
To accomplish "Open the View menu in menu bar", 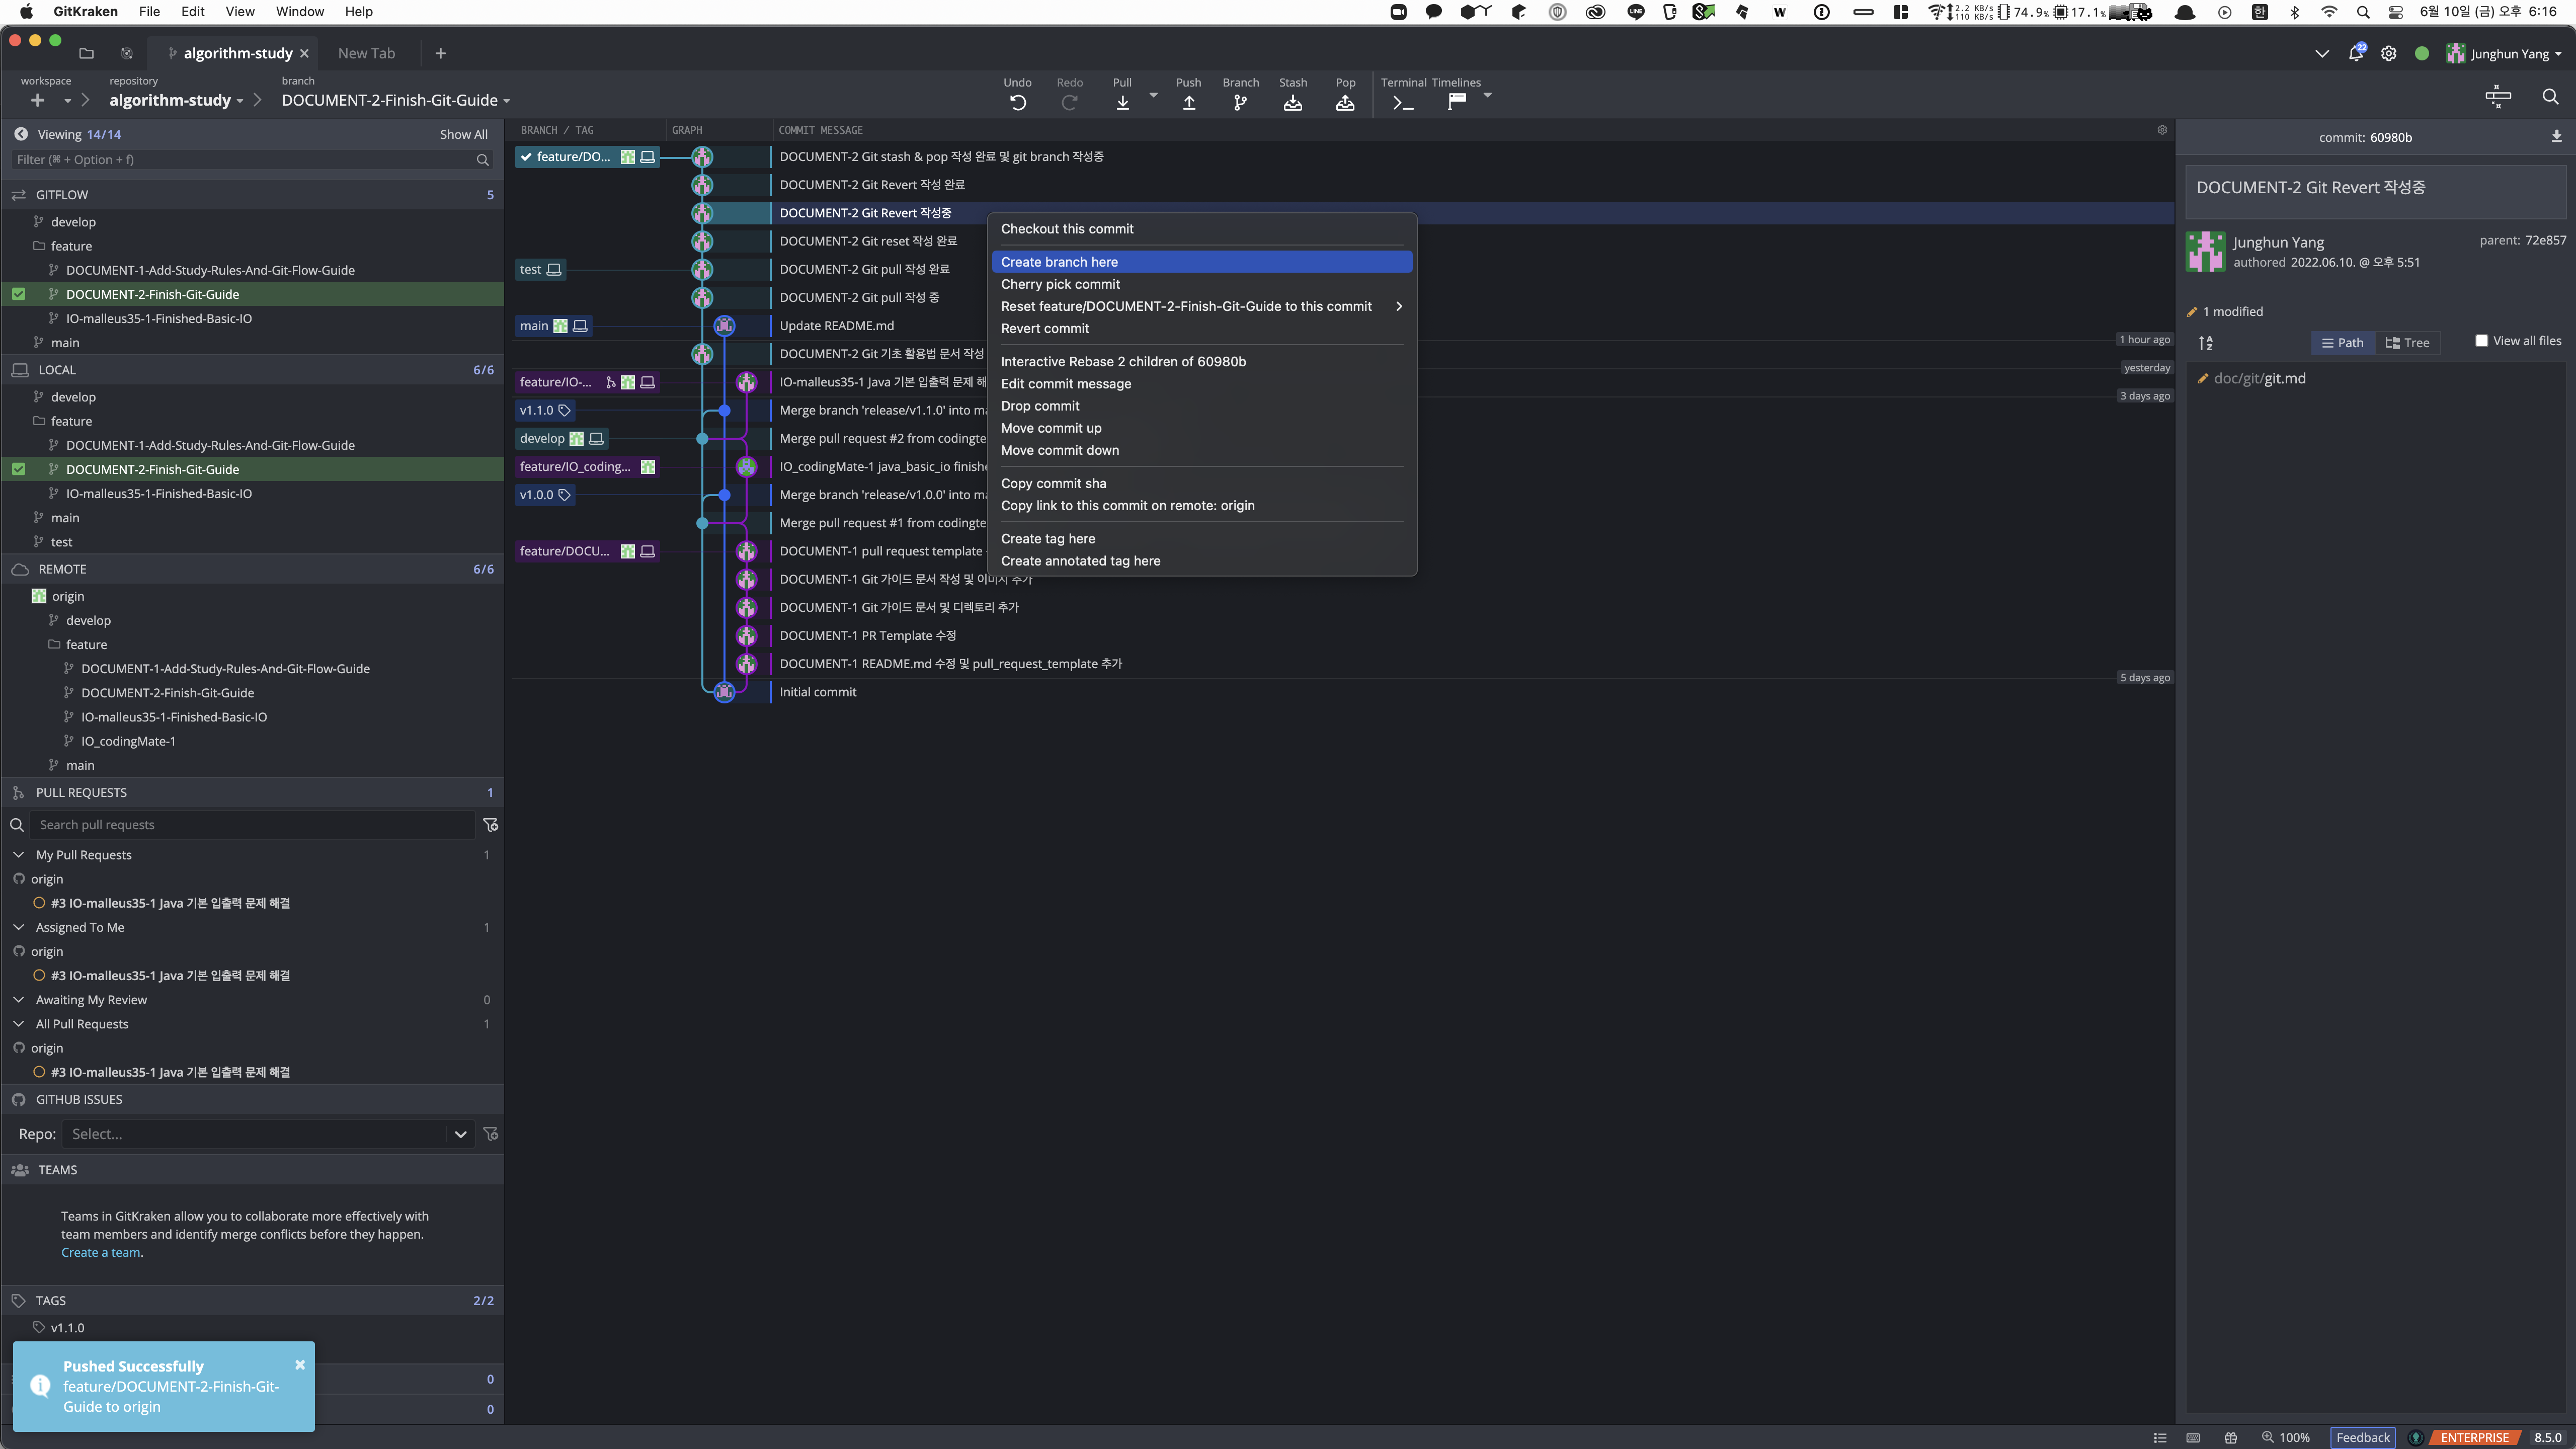I will [x=239, y=12].
